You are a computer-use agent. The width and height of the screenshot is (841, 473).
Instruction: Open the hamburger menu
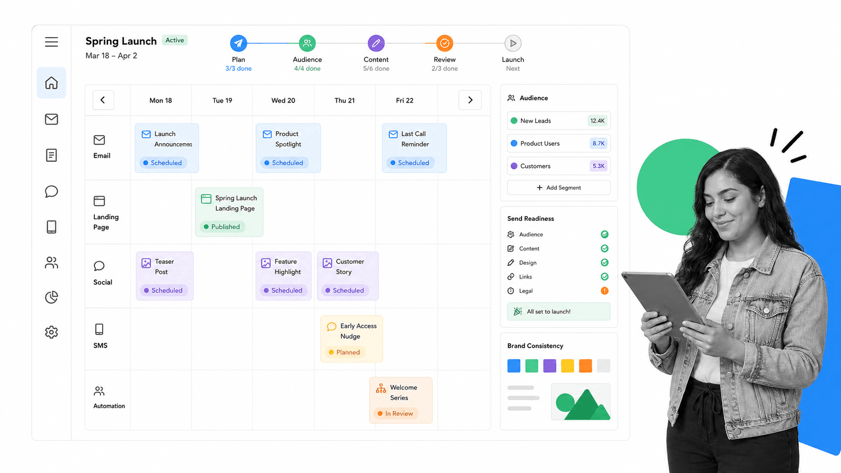(51, 42)
